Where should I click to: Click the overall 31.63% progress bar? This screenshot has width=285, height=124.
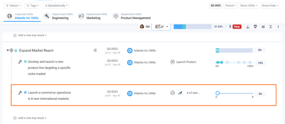click(192, 27)
